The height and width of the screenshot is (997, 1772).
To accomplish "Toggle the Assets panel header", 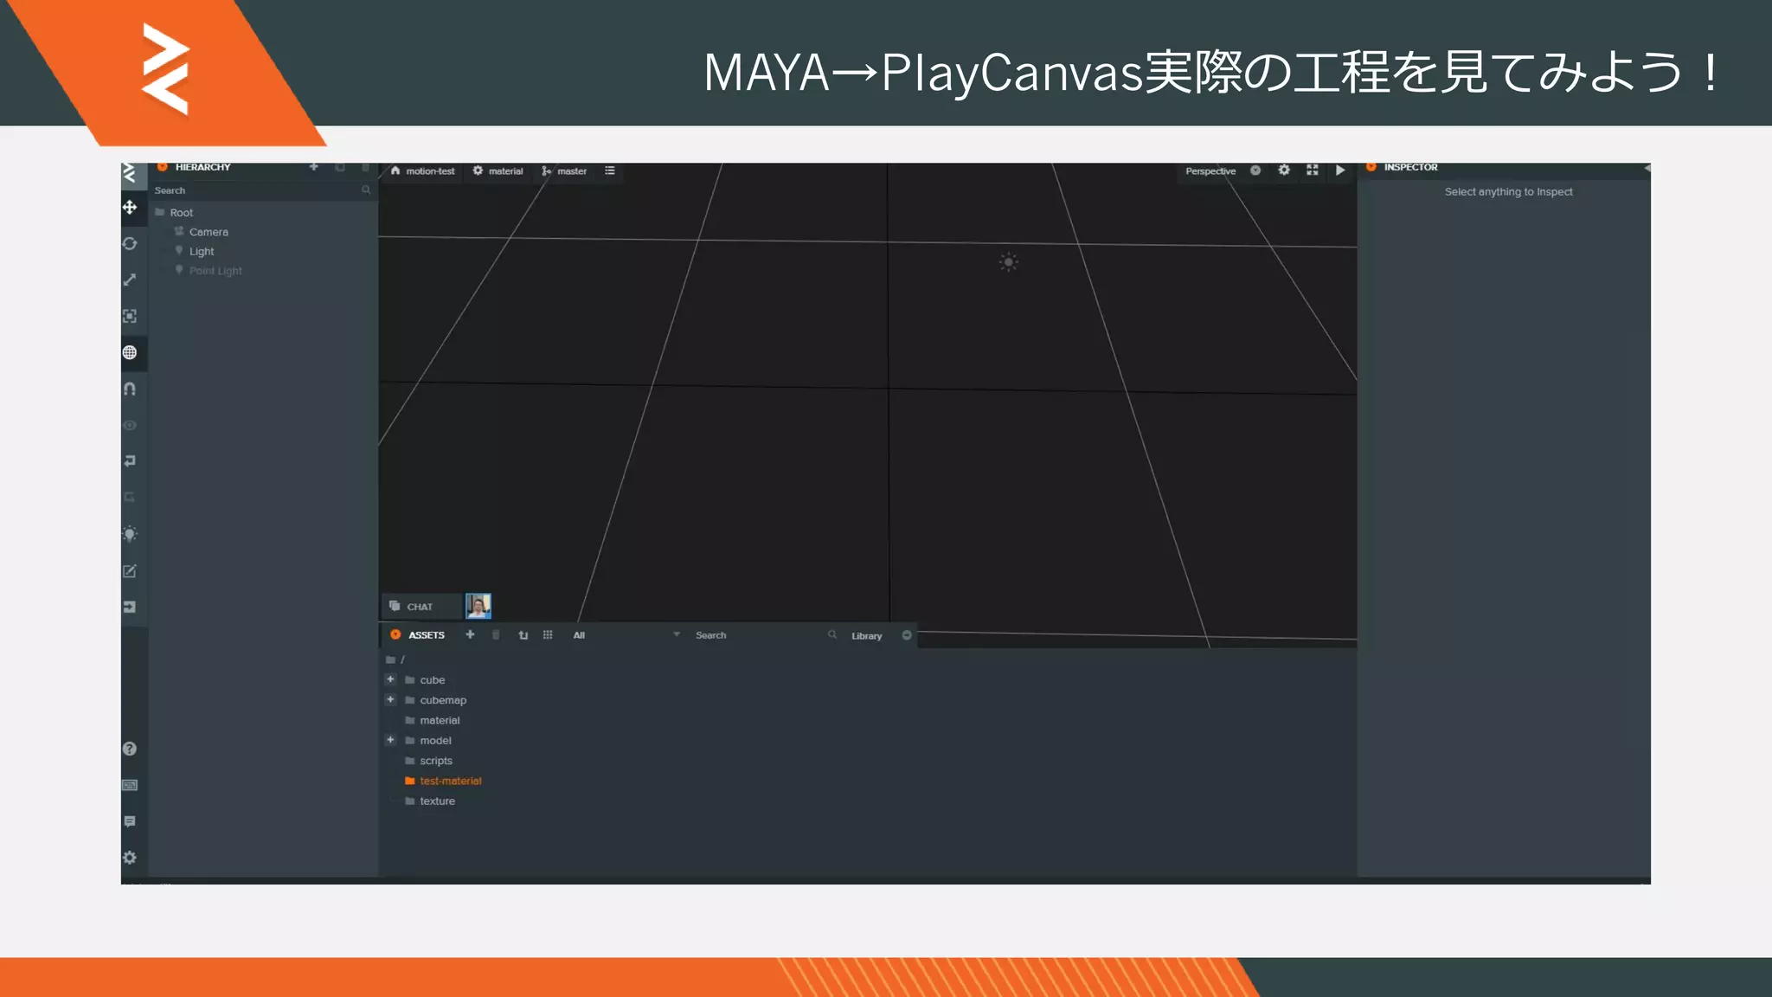I will point(419,635).
